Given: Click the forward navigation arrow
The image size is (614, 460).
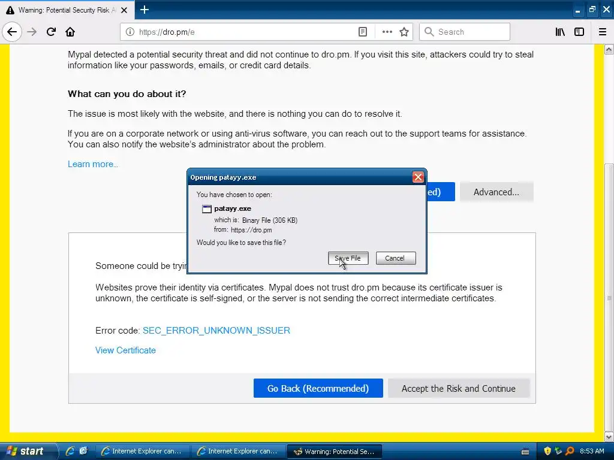Looking at the screenshot, I should [x=32, y=32].
